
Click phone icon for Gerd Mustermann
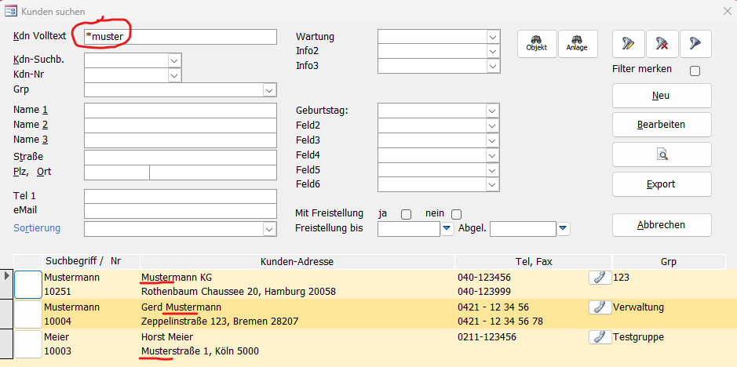pos(600,307)
